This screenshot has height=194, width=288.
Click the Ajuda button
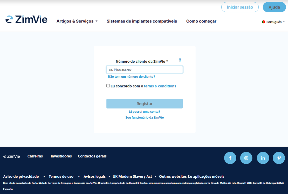(274, 7)
